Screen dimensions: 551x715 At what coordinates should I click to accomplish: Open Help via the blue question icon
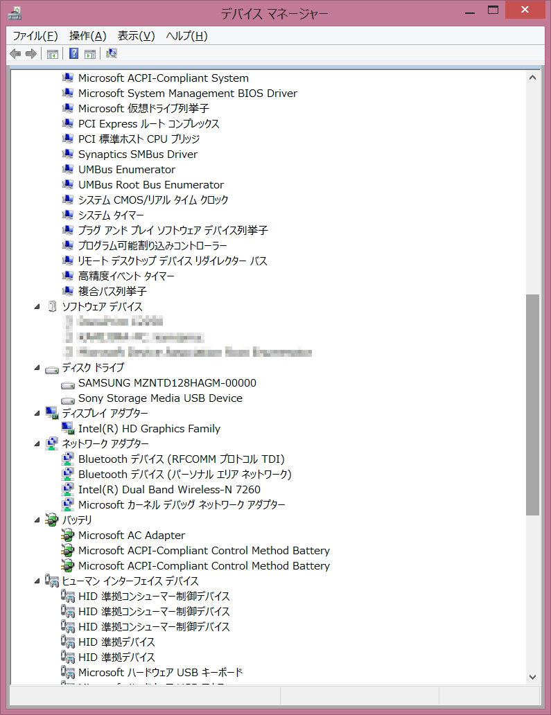[73, 54]
